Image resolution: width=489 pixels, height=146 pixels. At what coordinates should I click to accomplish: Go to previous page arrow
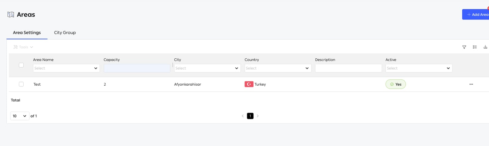click(242, 116)
